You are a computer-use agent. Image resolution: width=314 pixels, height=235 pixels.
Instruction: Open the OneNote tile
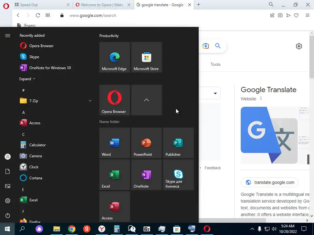tap(146, 175)
